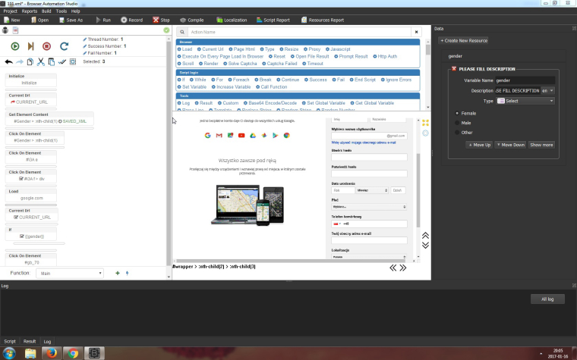
Task: Click the green play script button
Action: coord(14,46)
